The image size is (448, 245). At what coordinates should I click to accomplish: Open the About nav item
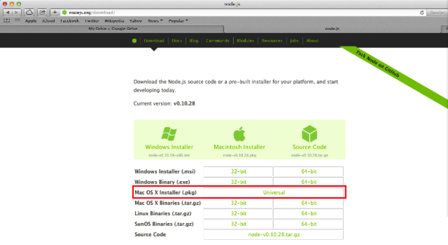point(312,41)
